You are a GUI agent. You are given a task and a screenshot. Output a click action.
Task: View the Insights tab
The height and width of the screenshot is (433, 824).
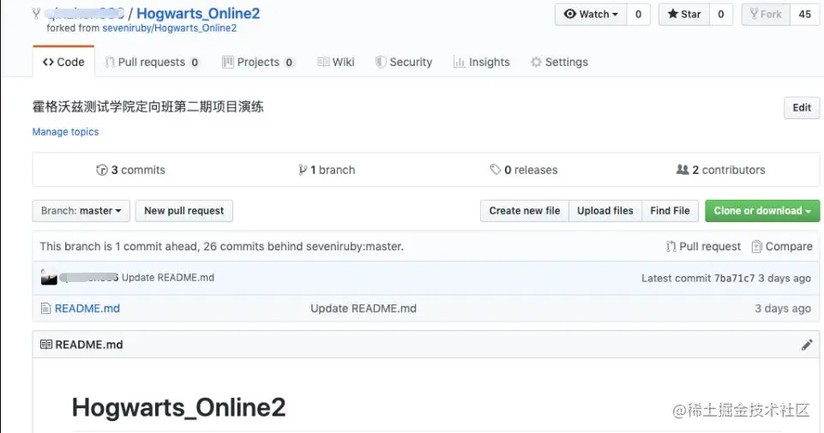pyautogui.click(x=481, y=62)
